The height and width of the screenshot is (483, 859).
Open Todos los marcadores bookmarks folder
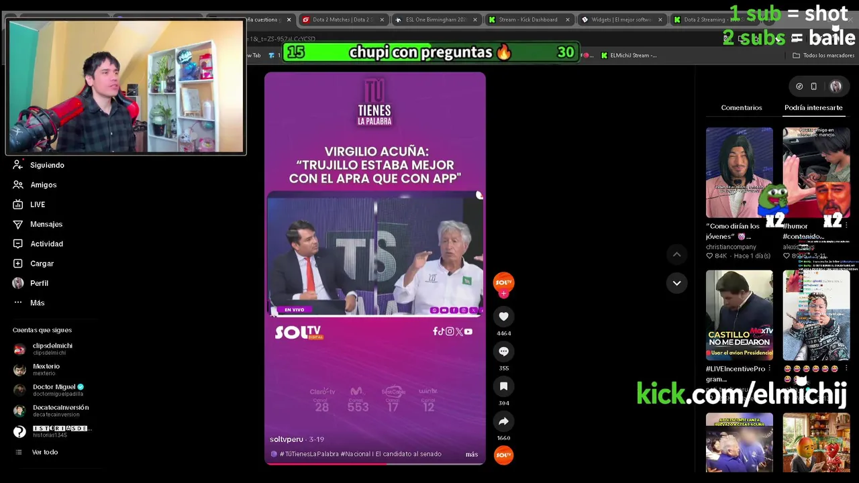coord(823,56)
